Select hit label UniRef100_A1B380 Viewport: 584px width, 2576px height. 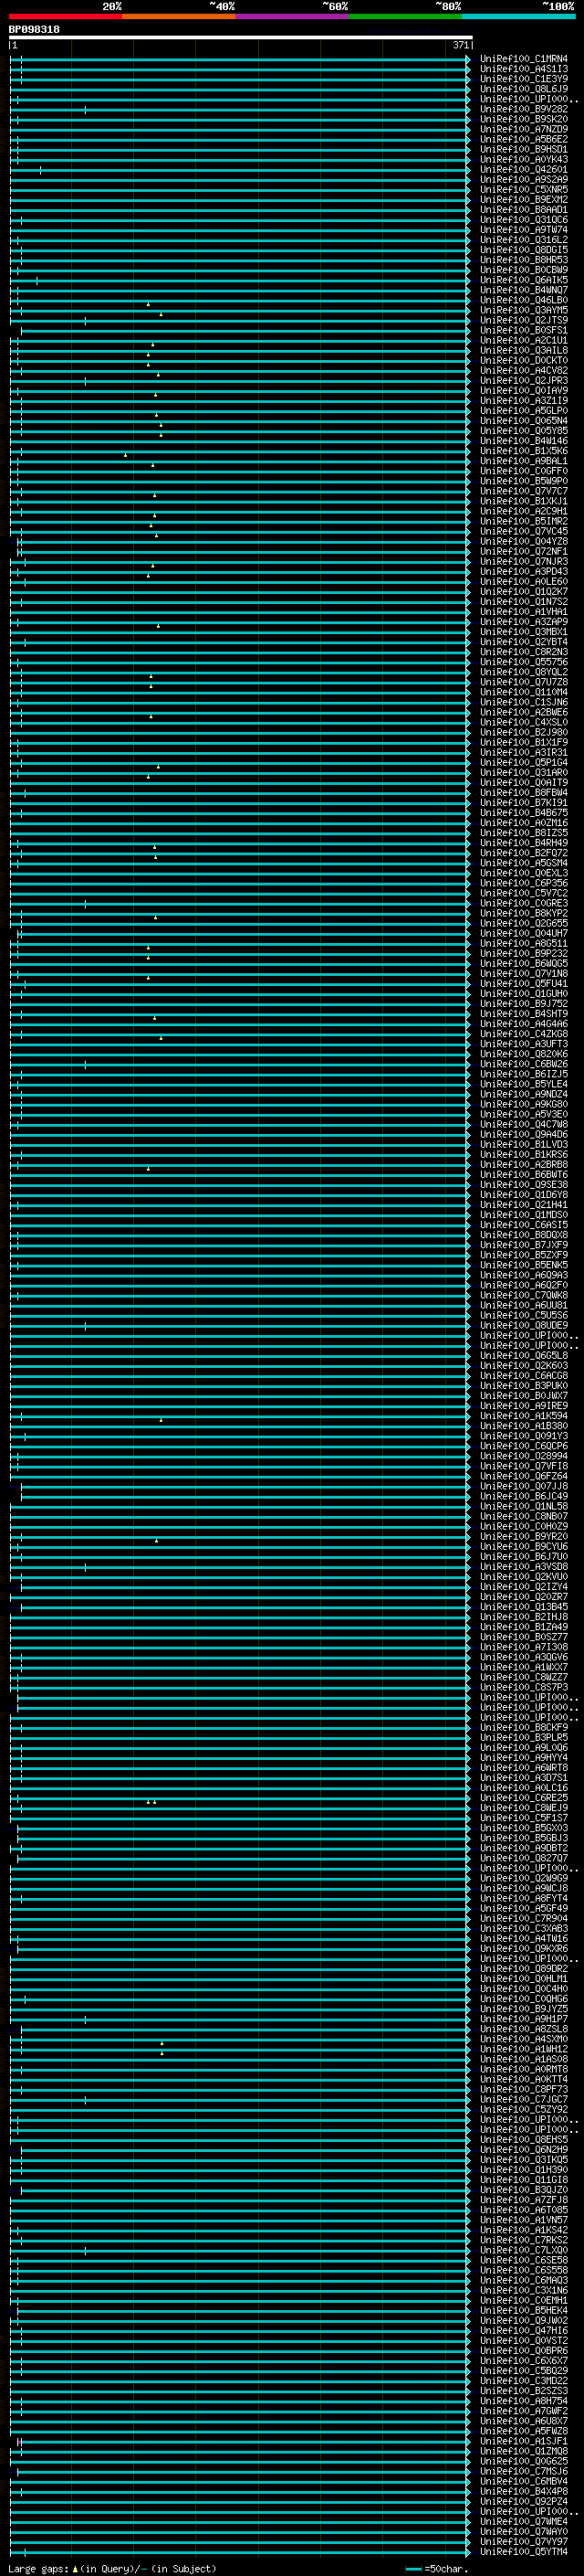(523, 1426)
